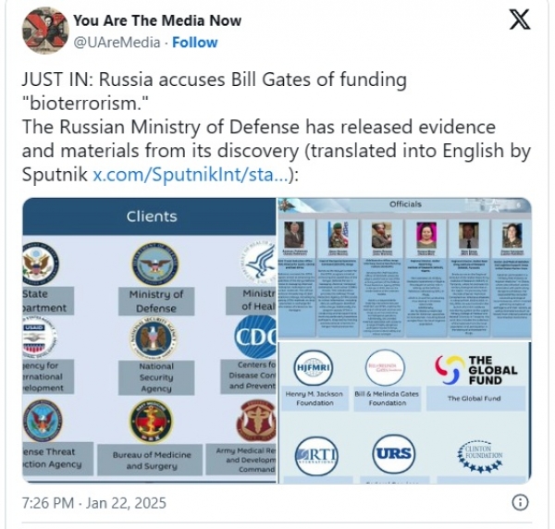Screen dimensions: 555x529
Task: Click the Global Fund logo
Action: point(476,370)
